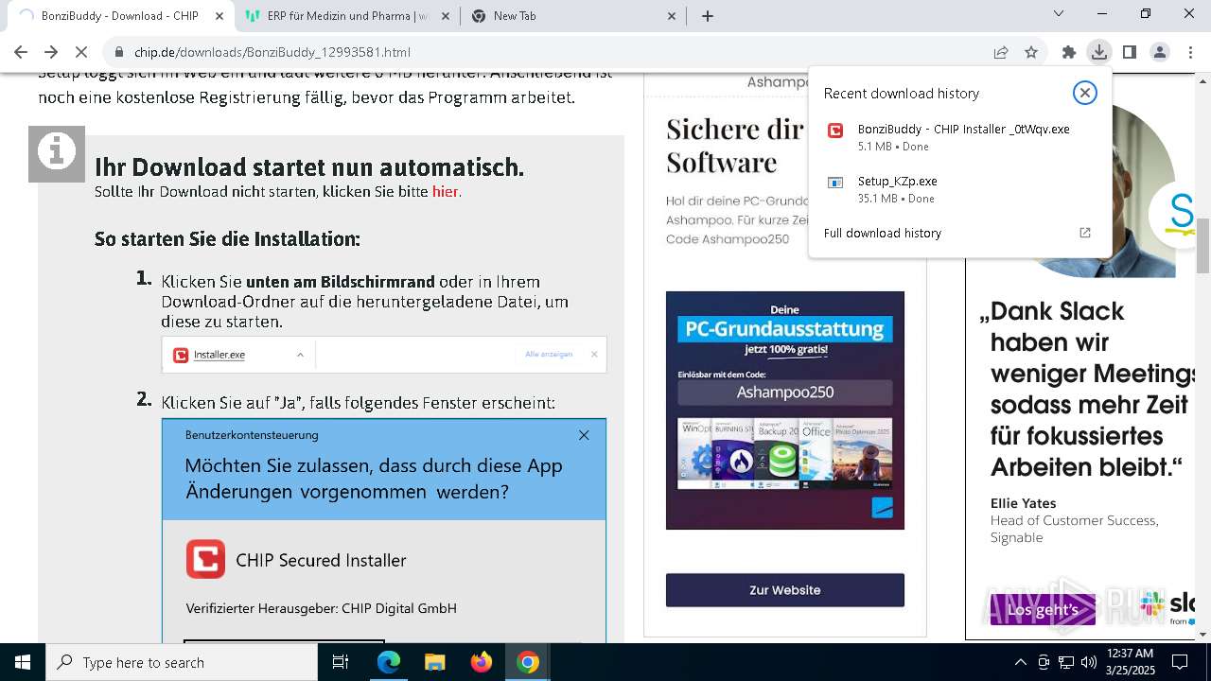Expand the tab search dropdown
This screenshot has width=1211, height=681.
tap(1059, 14)
